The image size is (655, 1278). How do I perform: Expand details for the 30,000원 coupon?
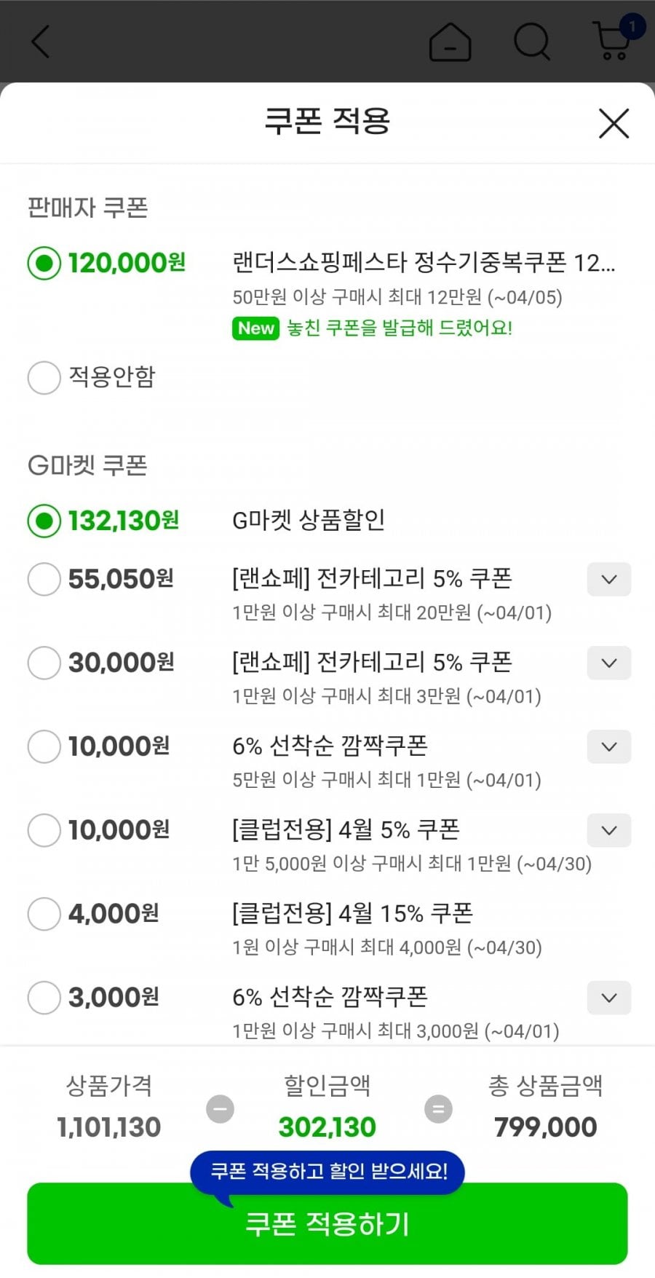pos(609,663)
